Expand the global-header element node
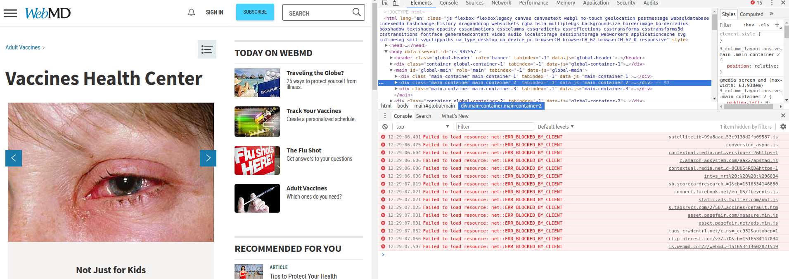 (391, 58)
